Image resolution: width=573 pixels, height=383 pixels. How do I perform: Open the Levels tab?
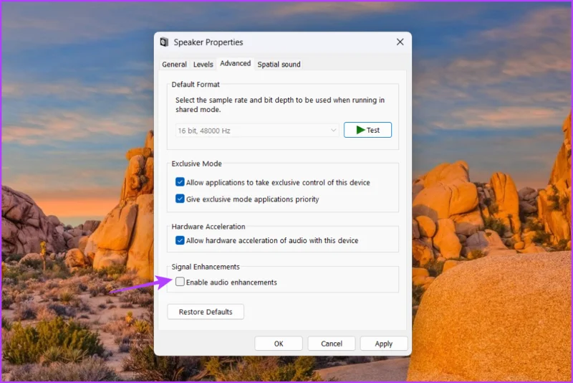pyautogui.click(x=203, y=65)
